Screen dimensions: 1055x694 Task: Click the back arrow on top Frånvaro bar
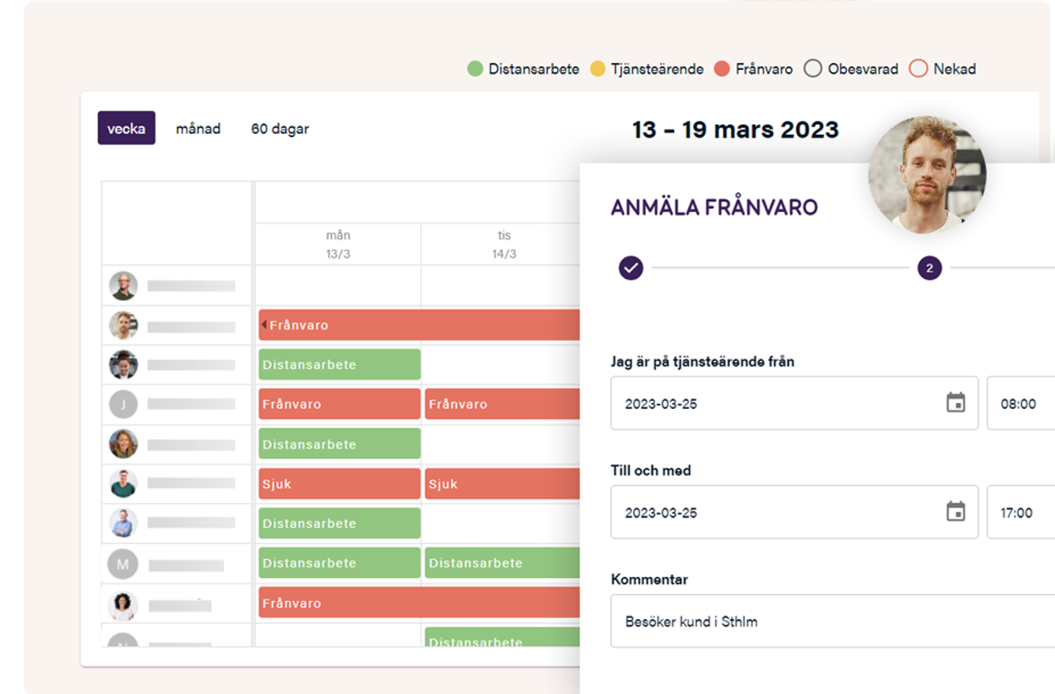(x=264, y=324)
